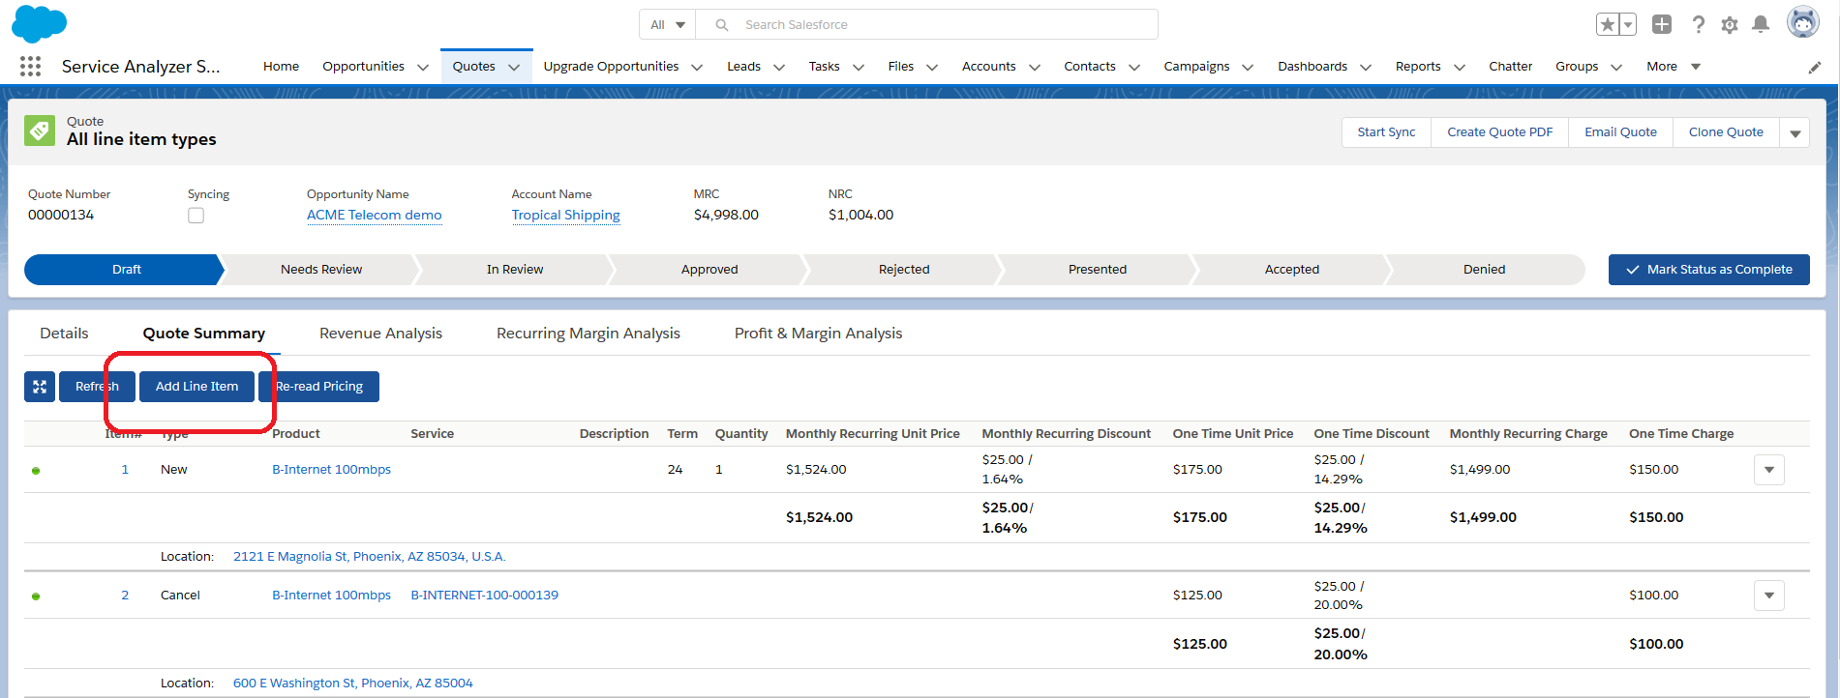Image resolution: width=1840 pixels, height=698 pixels.
Task: Open the App Launcher grid icon
Action: (x=30, y=66)
